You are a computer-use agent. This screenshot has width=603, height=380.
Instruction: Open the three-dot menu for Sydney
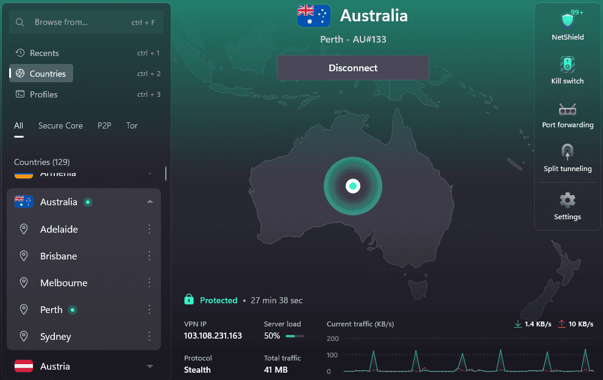[x=149, y=336]
